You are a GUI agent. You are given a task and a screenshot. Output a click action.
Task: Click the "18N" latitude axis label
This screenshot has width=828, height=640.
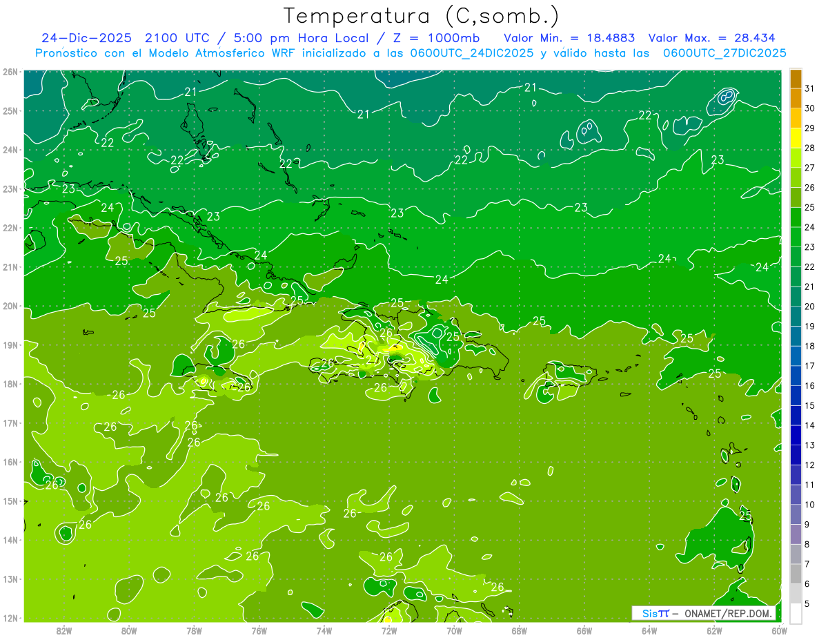(10, 384)
